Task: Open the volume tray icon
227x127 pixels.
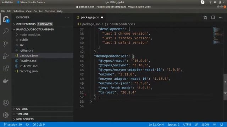Action: (x=215, y=2)
